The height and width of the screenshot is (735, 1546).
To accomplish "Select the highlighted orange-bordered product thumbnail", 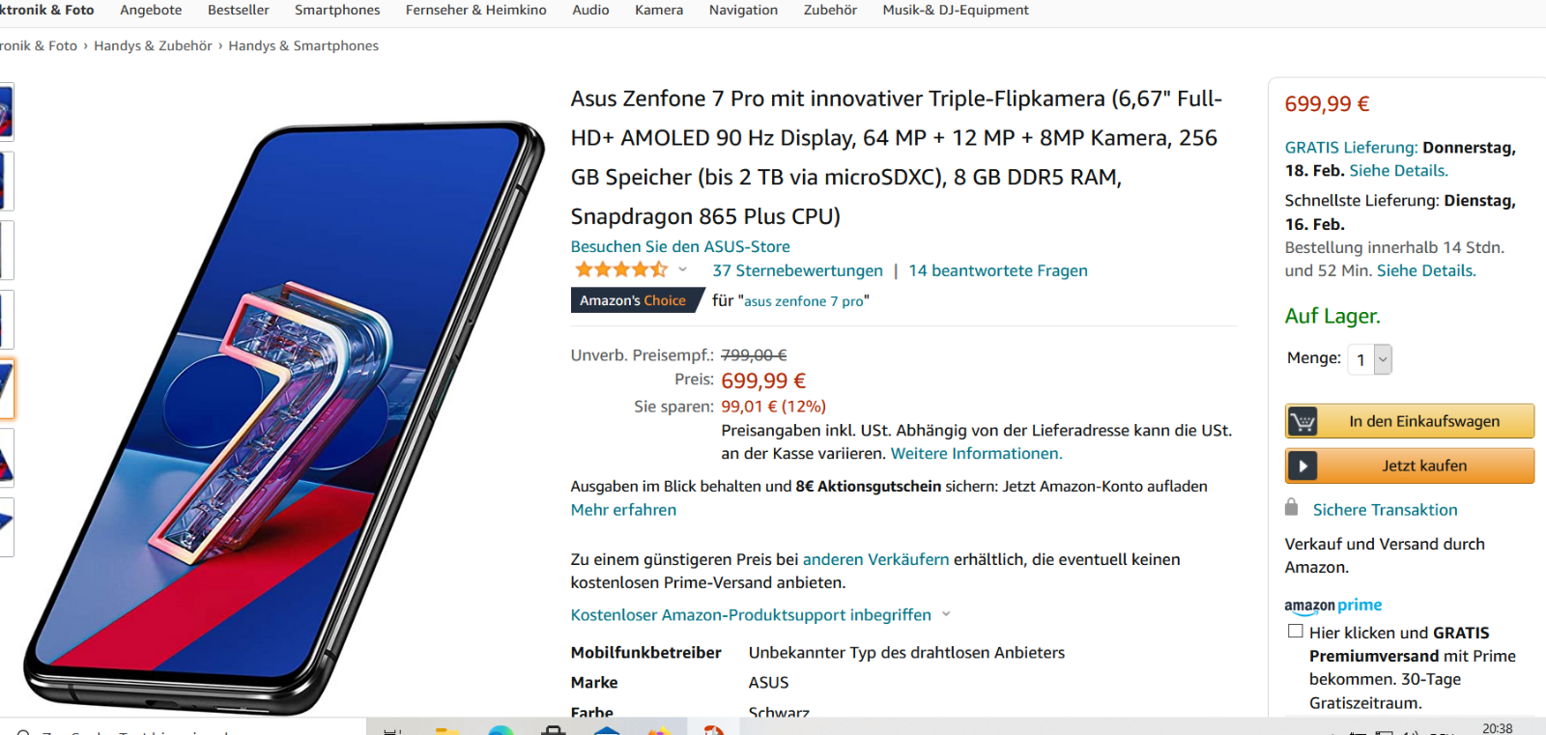I will [6, 388].
